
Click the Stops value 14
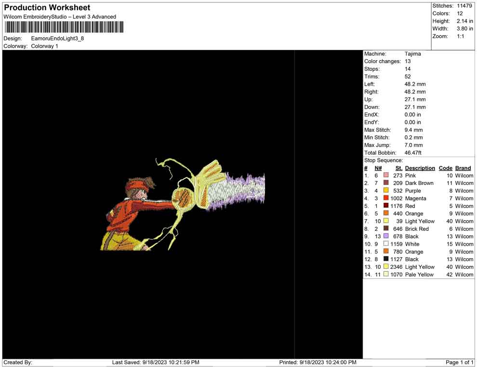coord(408,69)
